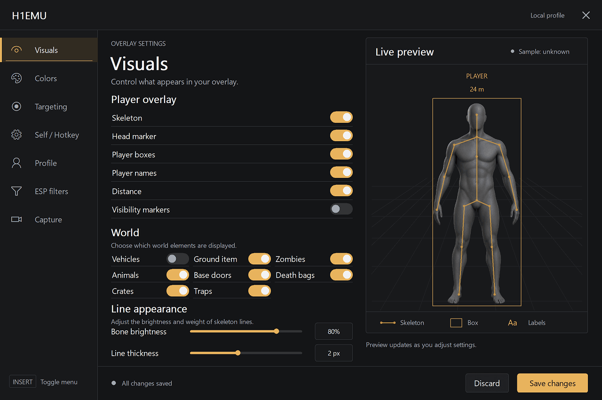Click the 80% brightness value field
Viewport: 602px width, 400px height.
[x=333, y=332]
